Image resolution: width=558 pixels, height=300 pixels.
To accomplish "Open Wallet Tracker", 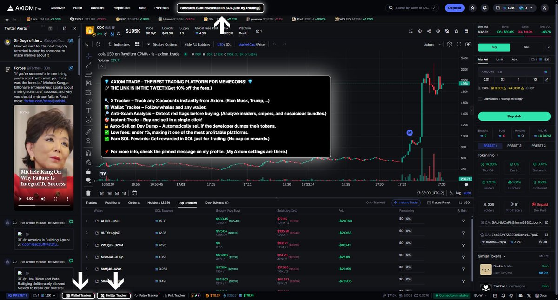I will pos(78,295).
